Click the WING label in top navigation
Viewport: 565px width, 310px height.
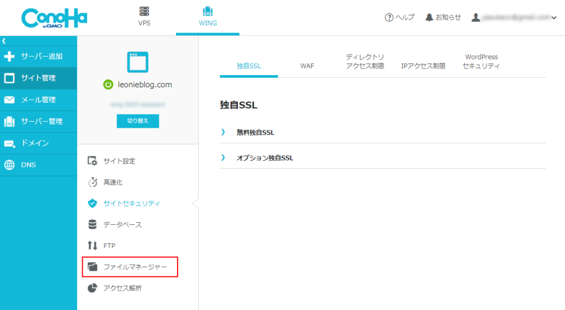click(208, 23)
